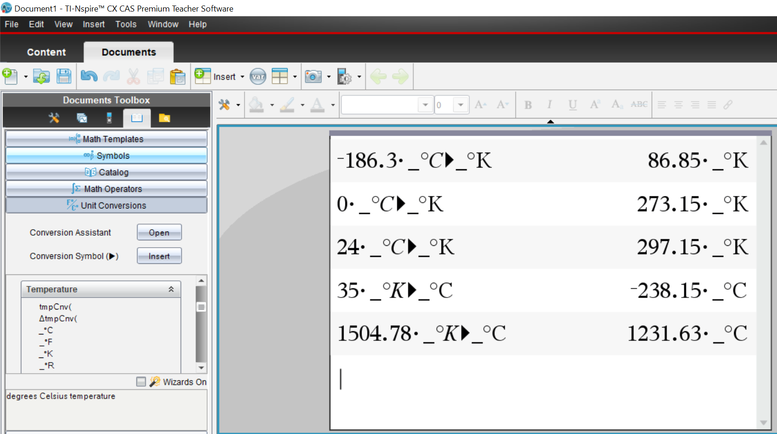Open the Content Explorer folder icon

tap(165, 118)
